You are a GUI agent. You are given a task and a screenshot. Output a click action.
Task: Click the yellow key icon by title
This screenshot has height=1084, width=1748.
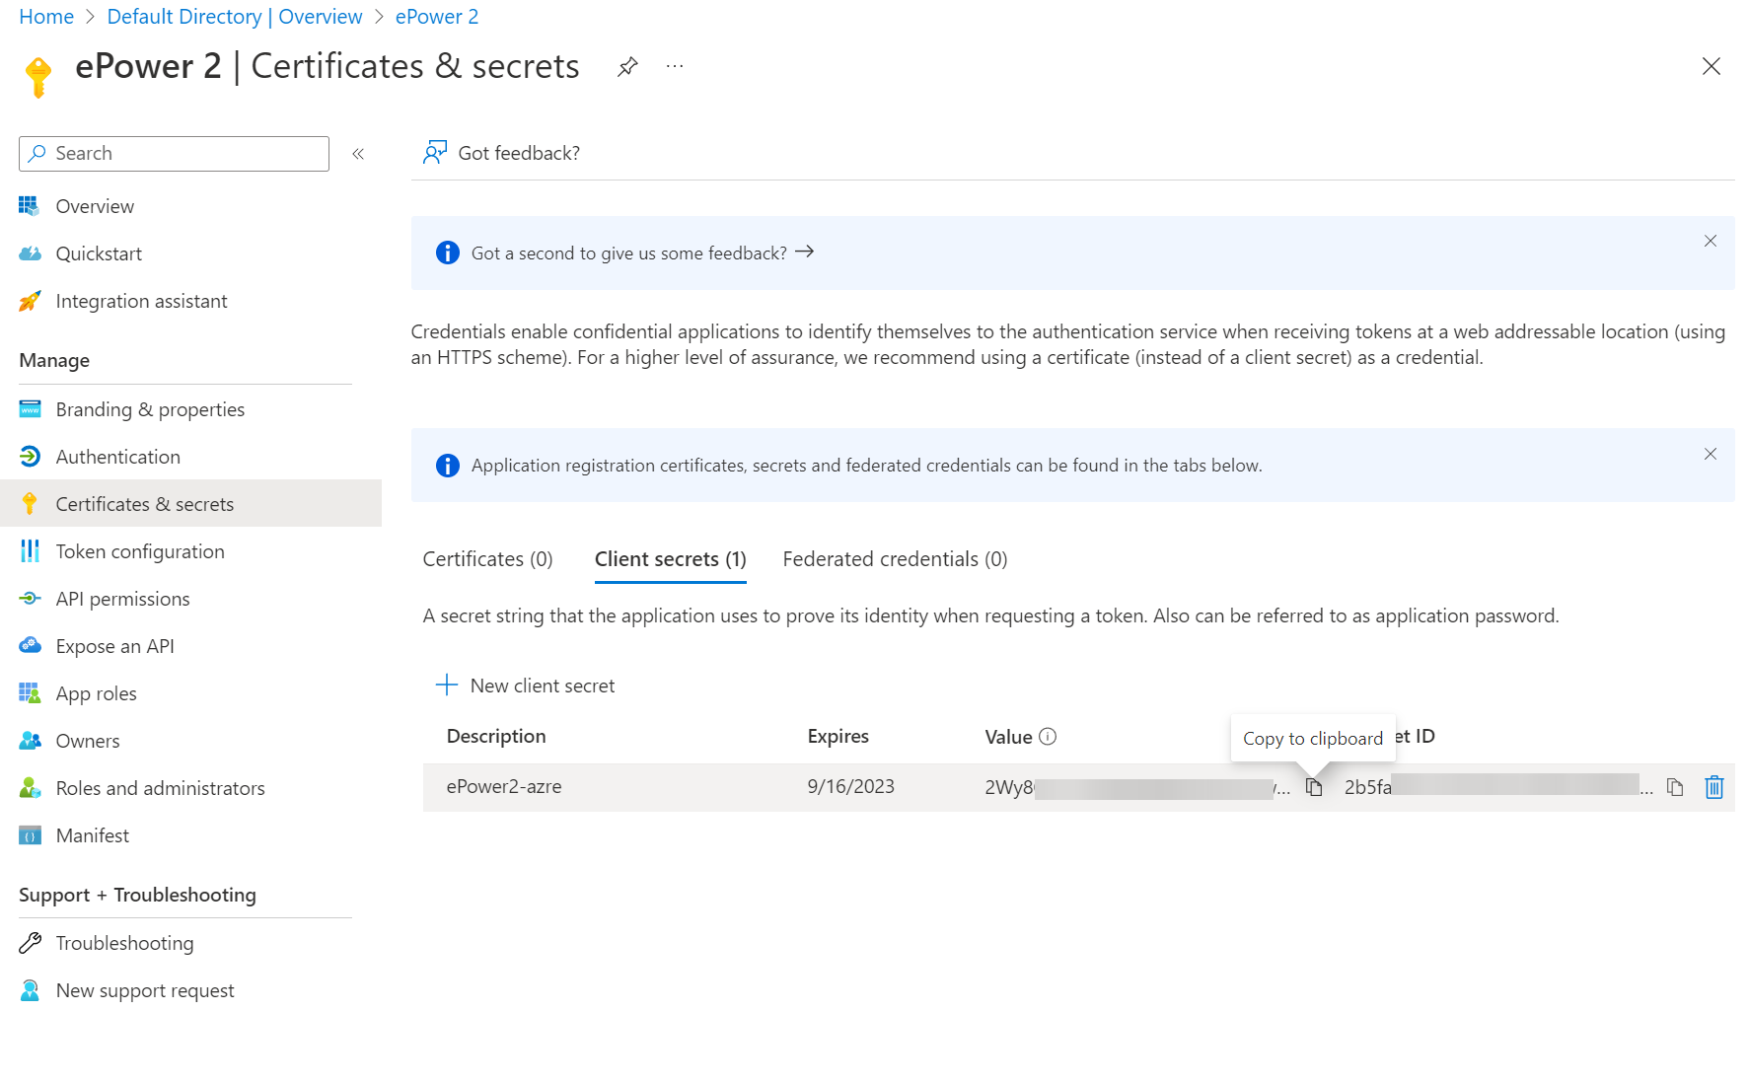pyautogui.click(x=38, y=77)
